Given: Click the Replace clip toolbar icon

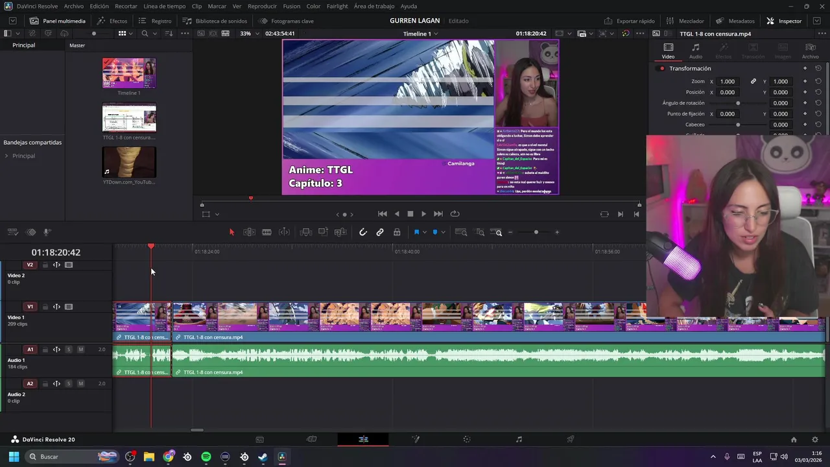Looking at the screenshot, I should (x=340, y=232).
